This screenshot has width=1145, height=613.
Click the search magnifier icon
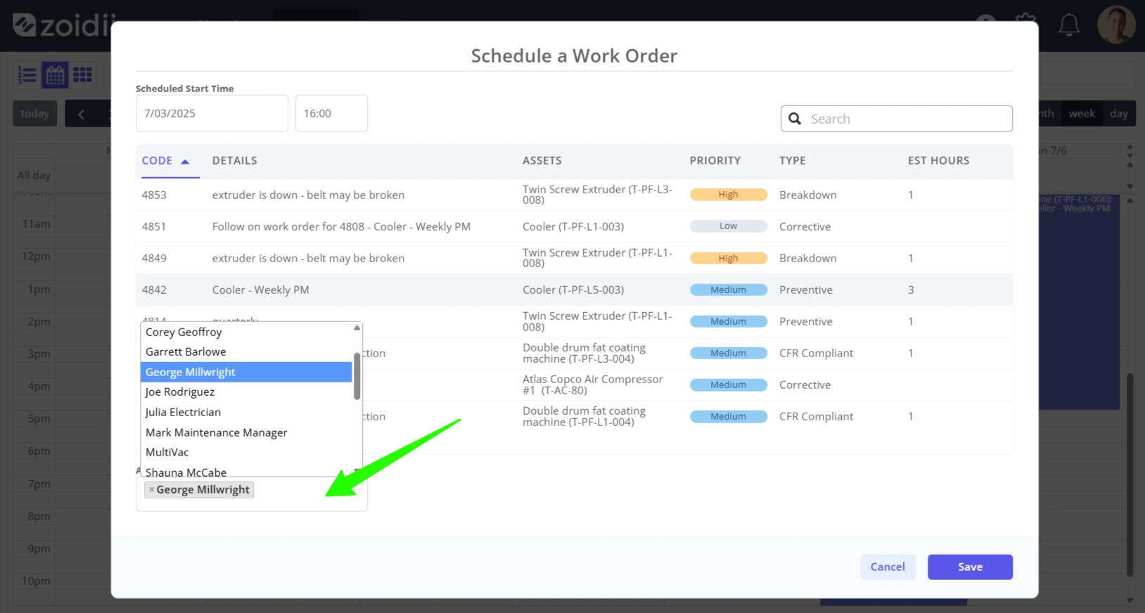(795, 119)
